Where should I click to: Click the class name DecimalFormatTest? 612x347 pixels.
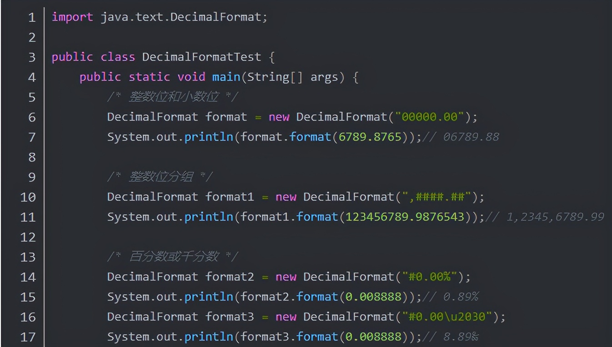[x=201, y=57]
